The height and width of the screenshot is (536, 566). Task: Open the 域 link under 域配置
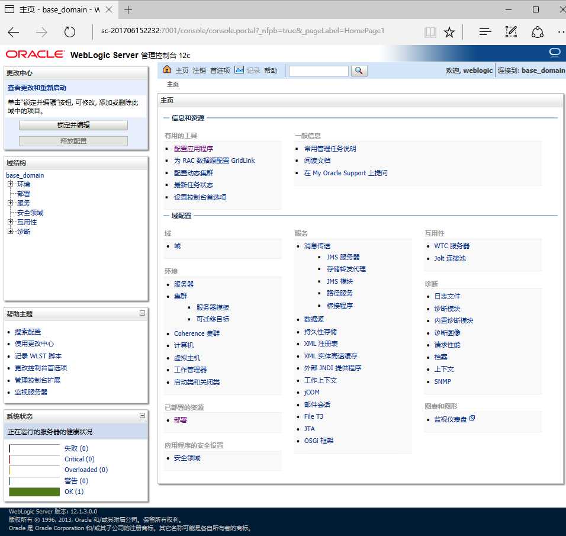[x=177, y=246]
